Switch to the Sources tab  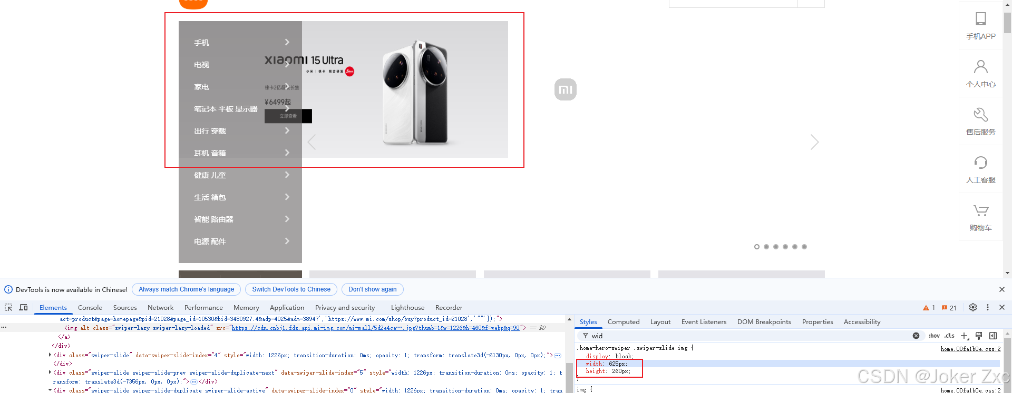tap(125, 308)
